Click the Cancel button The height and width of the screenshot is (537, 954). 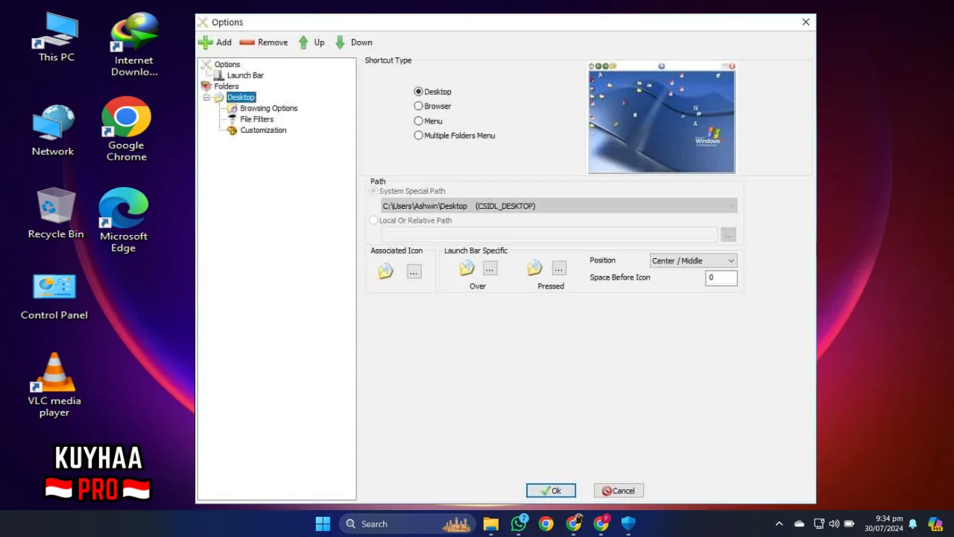click(619, 491)
